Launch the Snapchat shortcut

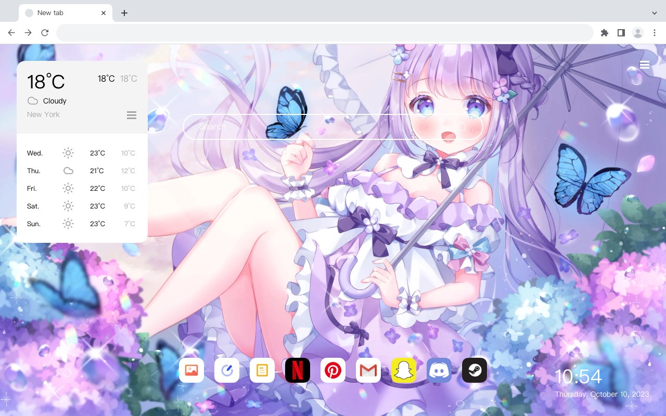point(404,370)
